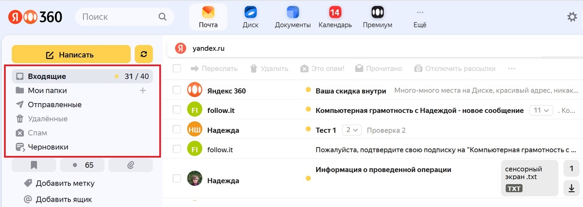This screenshot has height=207, width=583.
Task: Click Переслать forward toolbar button
Action: [214, 68]
